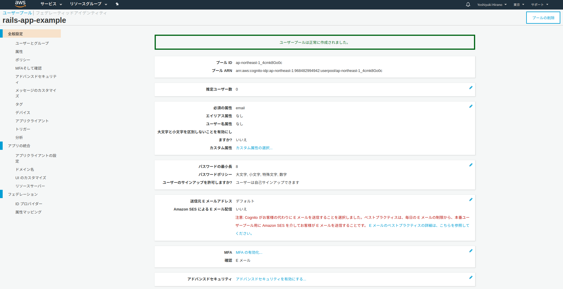Click the pencil icon for 送信元 E メールアドレス
Screen dimensions: 563x289
pos(471,200)
